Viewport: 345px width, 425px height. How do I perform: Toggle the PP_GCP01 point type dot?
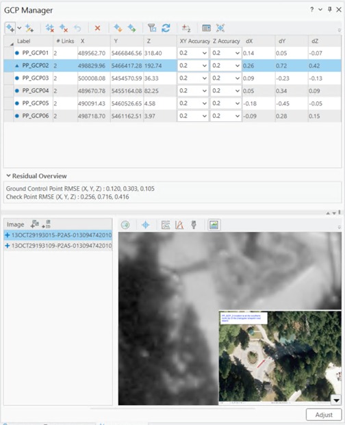(17, 53)
